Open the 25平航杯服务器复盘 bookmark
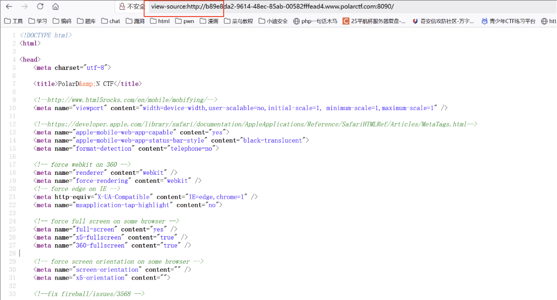 pos(374,21)
